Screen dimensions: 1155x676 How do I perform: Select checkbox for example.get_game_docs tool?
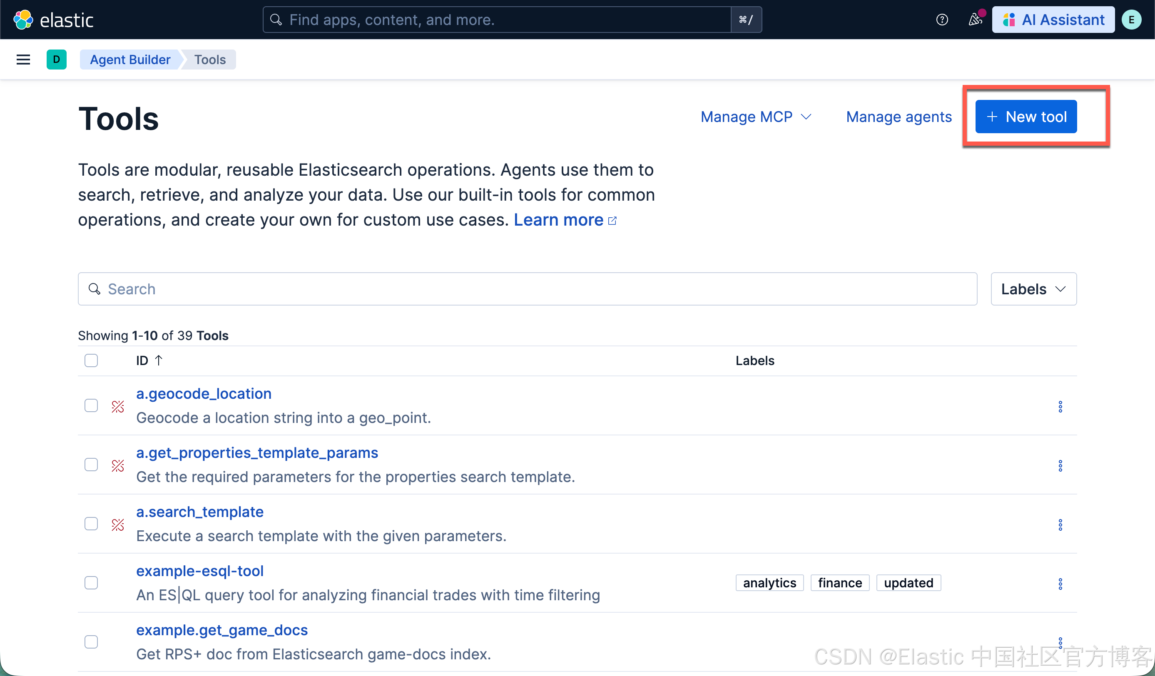[x=91, y=641]
